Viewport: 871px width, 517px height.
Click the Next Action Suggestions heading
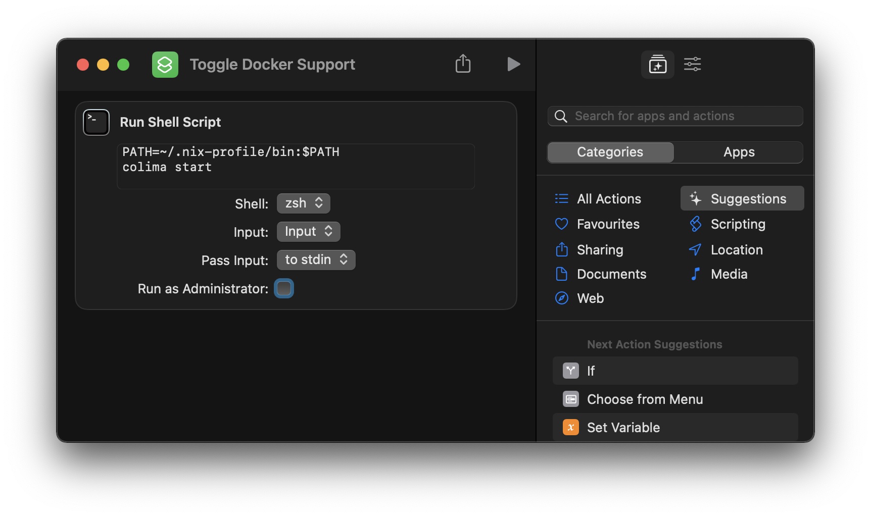click(x=654, y=344)
